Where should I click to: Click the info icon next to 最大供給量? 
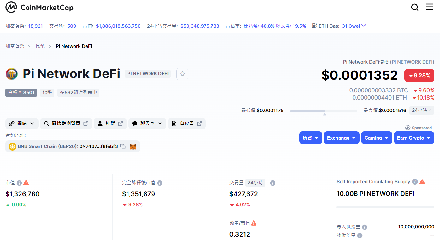365,227
